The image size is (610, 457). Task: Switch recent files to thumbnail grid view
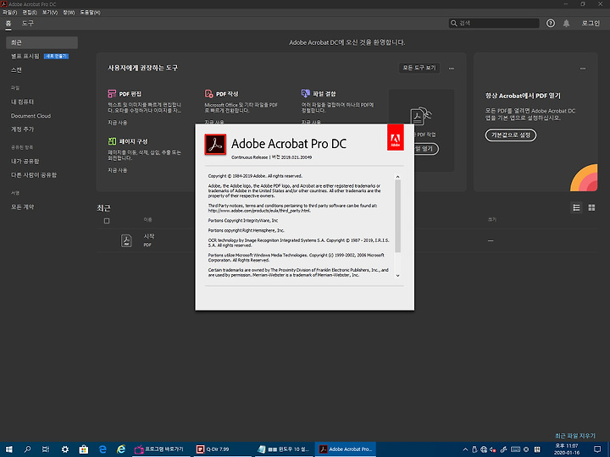click(591, 208)
